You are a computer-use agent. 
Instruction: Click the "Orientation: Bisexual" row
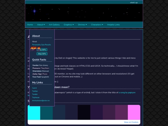[41, 71]
